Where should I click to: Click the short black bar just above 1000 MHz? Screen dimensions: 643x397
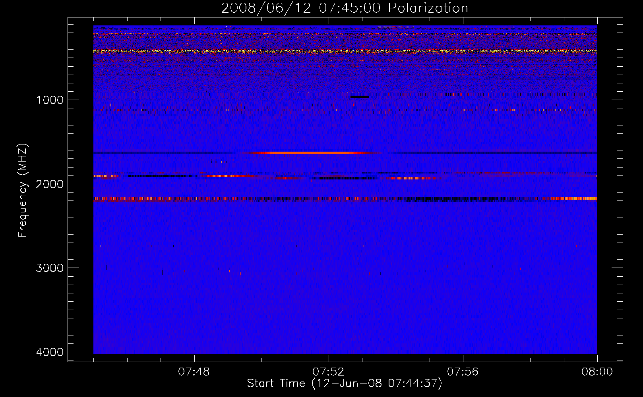[359, 97]
